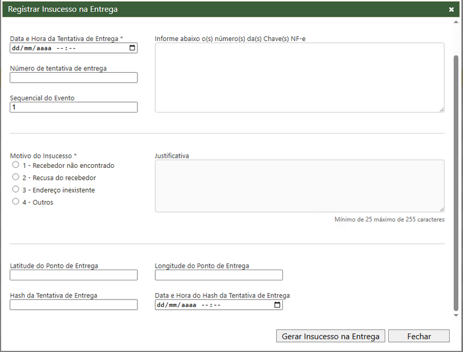
Task: Click the Fechar button
Action: coord(418,336)
